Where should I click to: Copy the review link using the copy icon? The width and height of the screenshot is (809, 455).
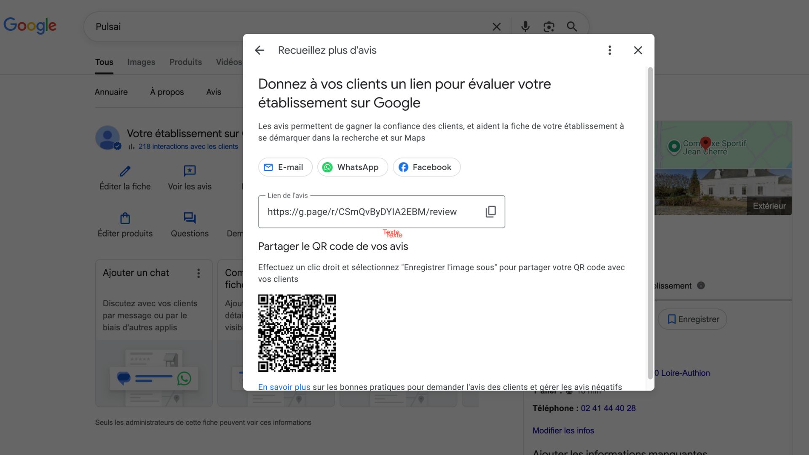[490, 211]
